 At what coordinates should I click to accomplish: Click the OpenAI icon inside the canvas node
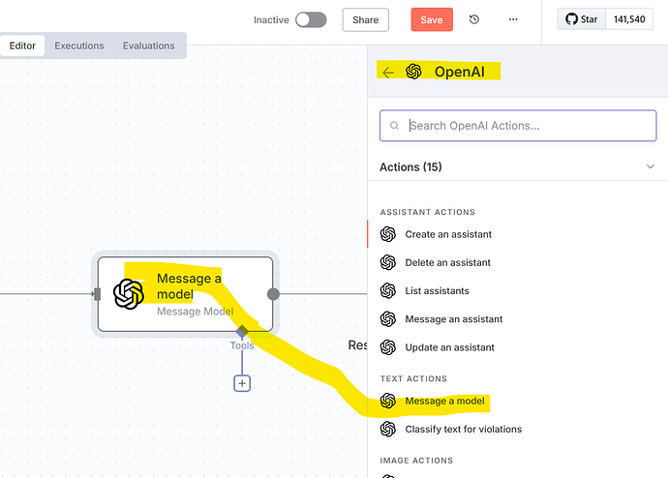point(129,294)
